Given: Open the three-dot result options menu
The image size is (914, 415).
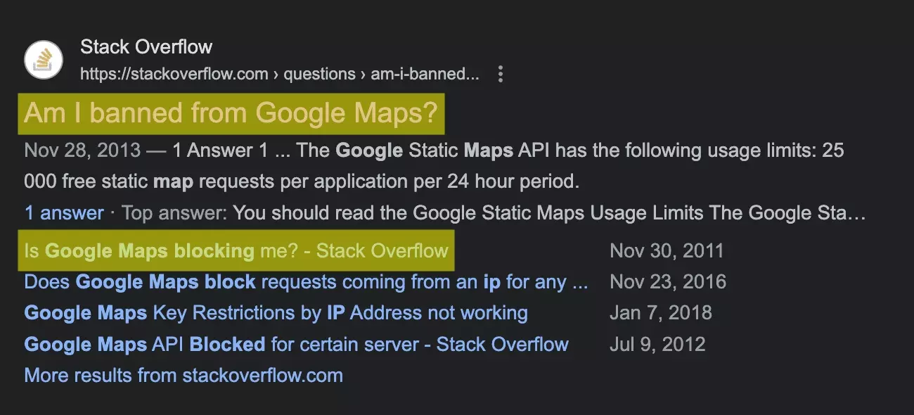Looking at the screenshot, I should click(501, 74).
